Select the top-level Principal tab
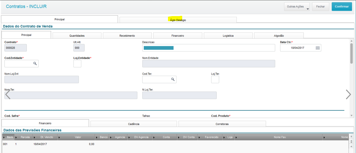This screenshot has width=356, height=153. tap(60, 19)
